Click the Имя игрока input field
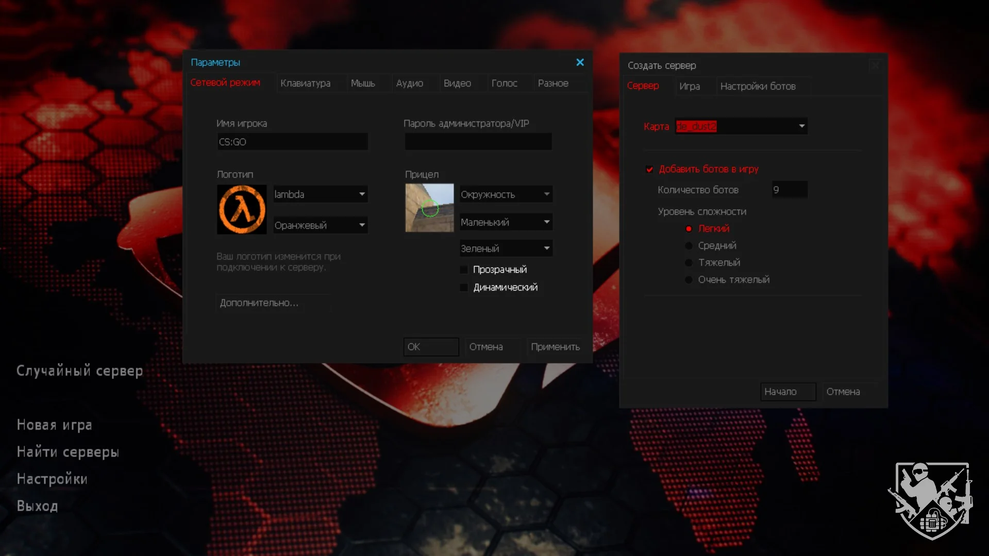Image resolution: width=989 pixels, height=556 pixels. coord(292,142)
